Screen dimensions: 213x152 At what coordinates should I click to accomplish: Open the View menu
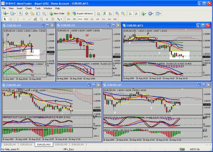click(x=11, y=8)
